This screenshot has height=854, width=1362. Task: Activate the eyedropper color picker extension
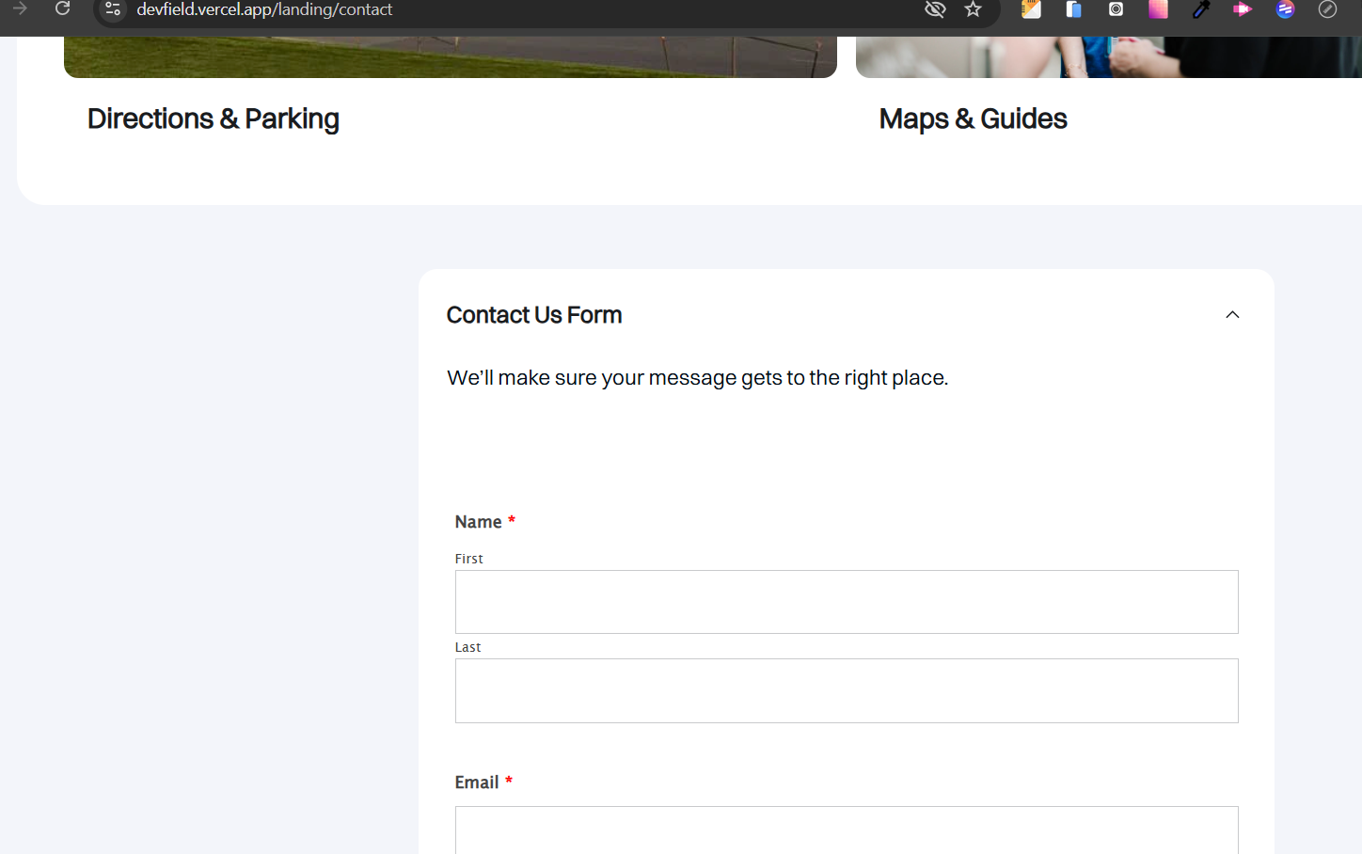(1200, 9)
